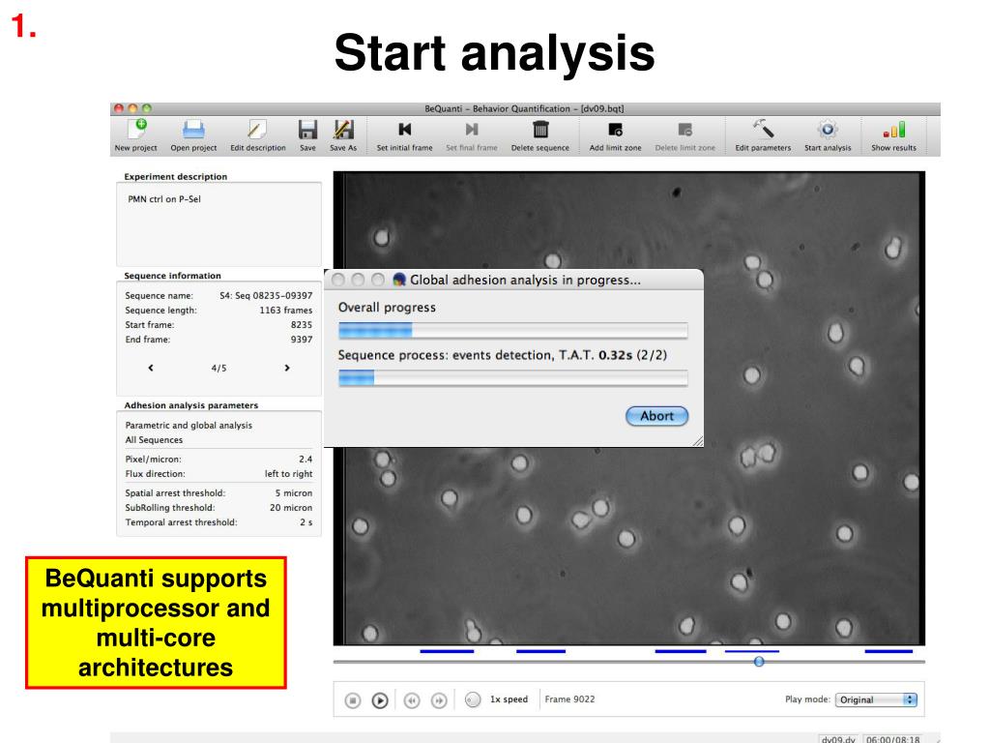
Task: Choose Save As in toolbar
Action: 343,135
